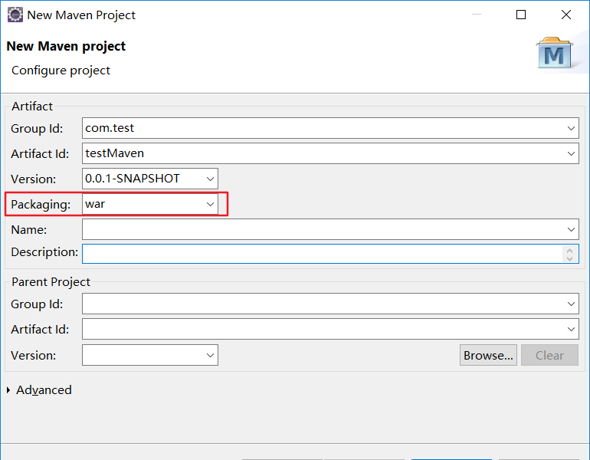
Task: Click the Eclipse icon in title bar
Action: click(15, 15)
